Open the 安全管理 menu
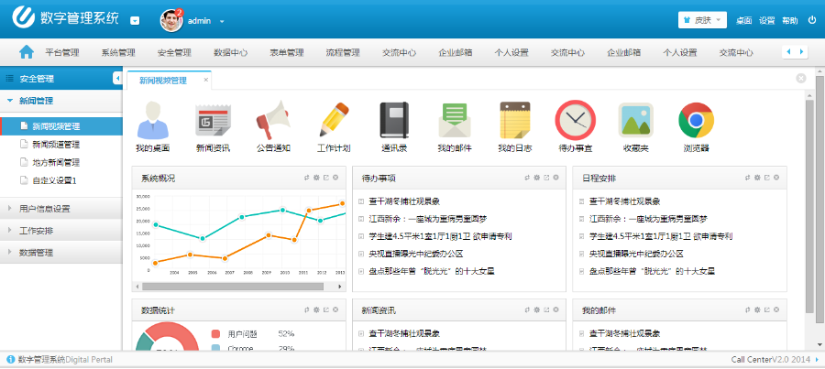The height and width of the screenshot is (369, 825). coord(175,52)
